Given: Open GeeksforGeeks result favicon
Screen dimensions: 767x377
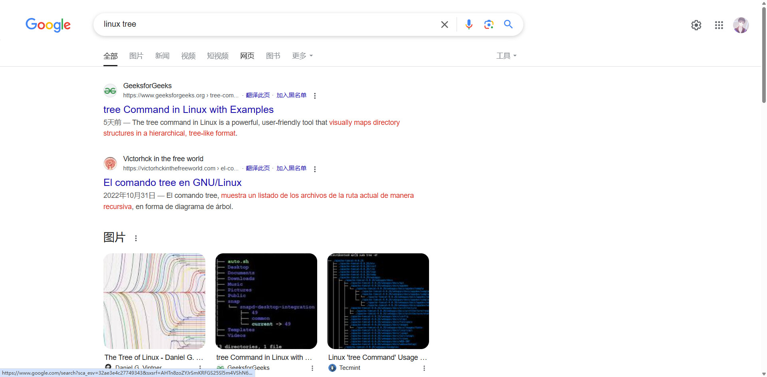Looking at the screenshot, I should 110,91.
